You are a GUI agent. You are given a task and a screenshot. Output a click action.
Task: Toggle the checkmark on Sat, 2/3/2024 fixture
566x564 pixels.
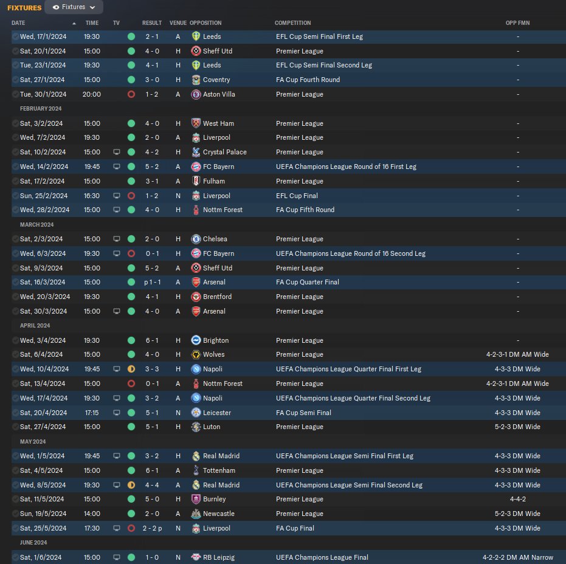[16, 239]
